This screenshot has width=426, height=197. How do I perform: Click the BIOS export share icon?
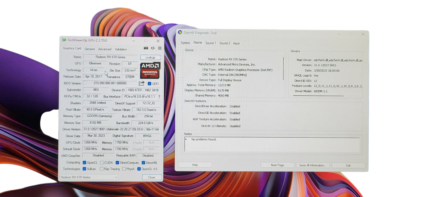tap(142, 83)
